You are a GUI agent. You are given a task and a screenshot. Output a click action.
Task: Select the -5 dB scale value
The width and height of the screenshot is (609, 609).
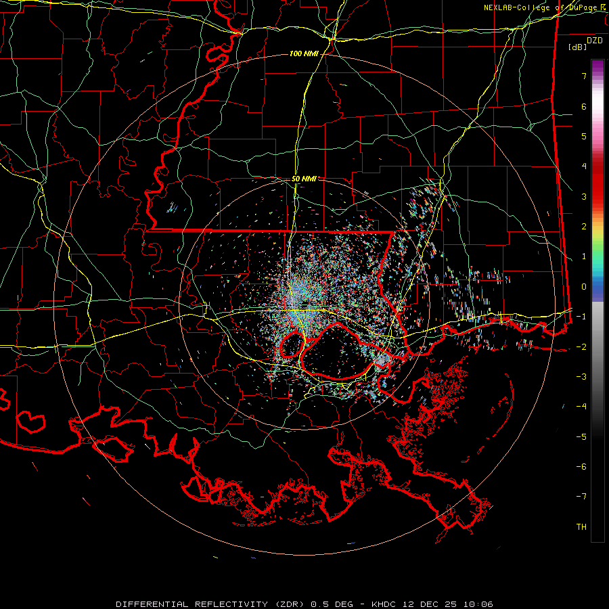click(581, 437)
